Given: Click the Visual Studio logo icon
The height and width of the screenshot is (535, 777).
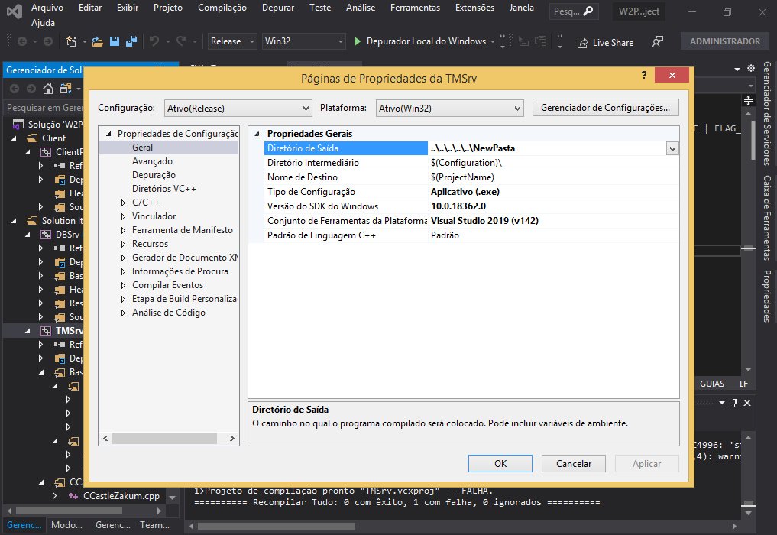Looking at the screenshot, I should pos(15,11).
